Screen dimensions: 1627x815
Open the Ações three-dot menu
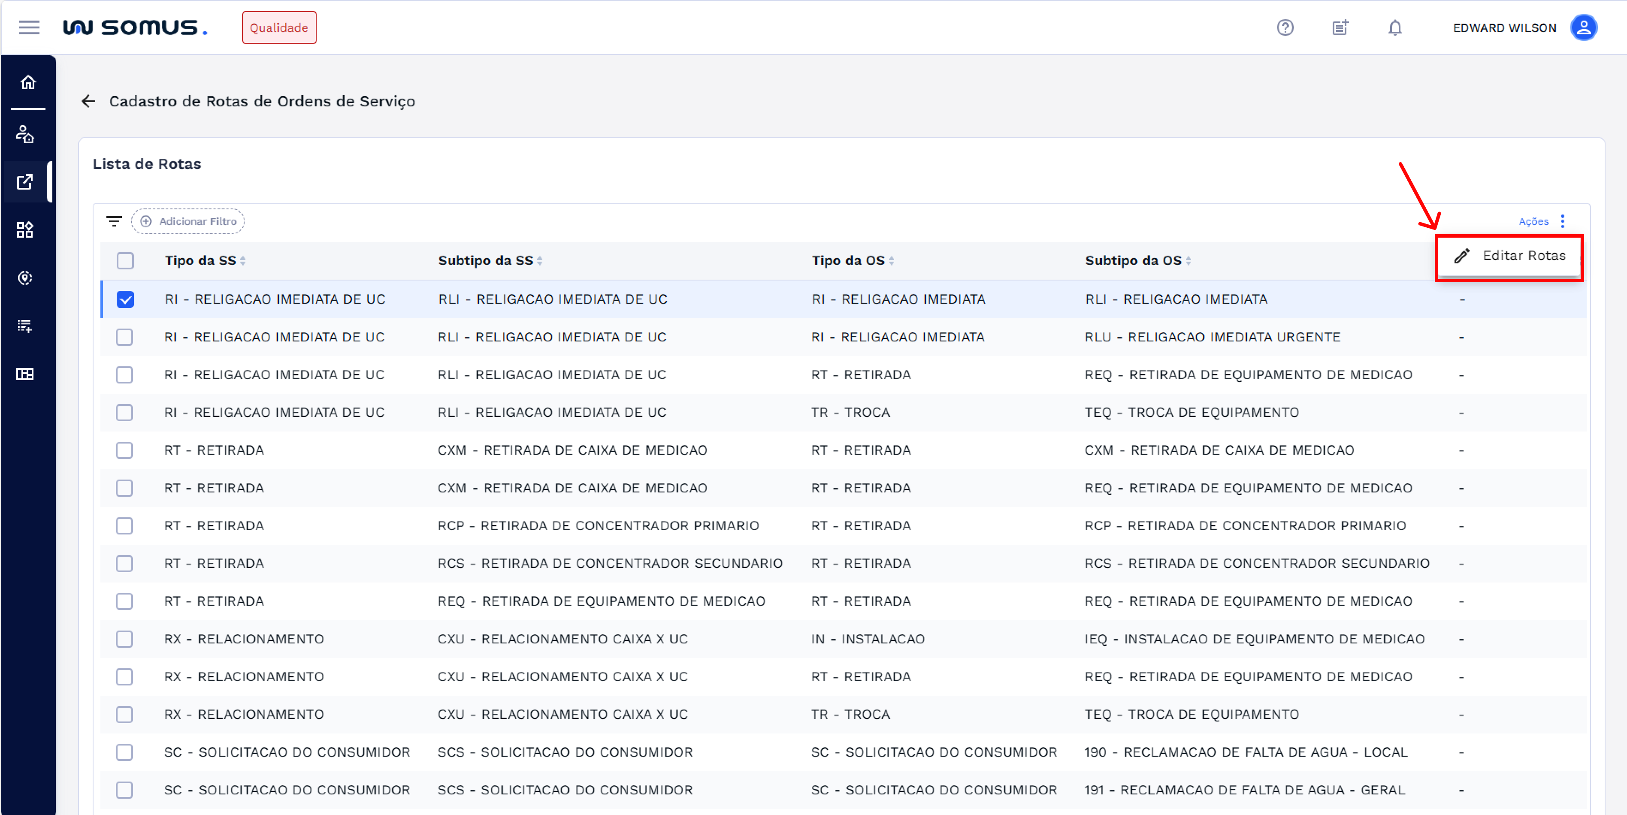1562,221
